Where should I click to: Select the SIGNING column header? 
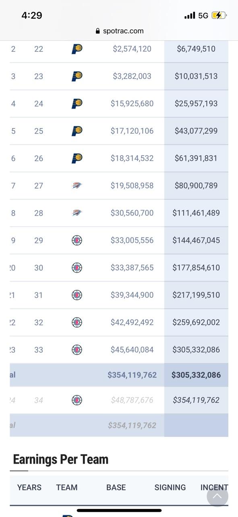[170, 488]
